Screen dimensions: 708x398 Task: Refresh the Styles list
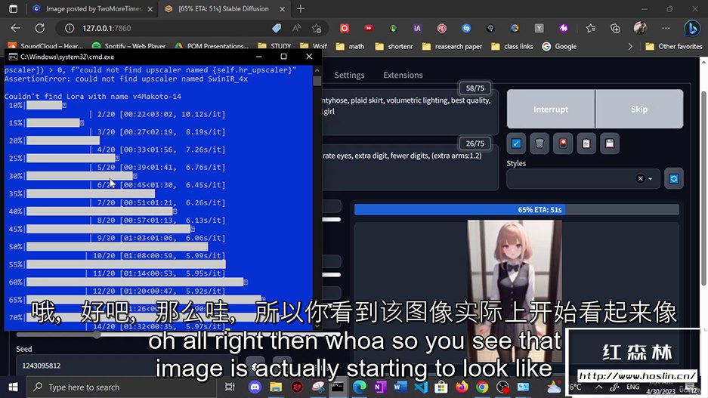tap(674, 179)
